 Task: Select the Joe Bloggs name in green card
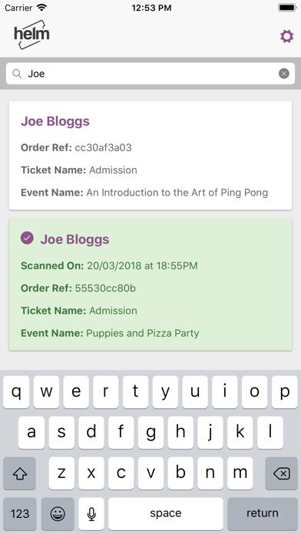coord(74,239)
